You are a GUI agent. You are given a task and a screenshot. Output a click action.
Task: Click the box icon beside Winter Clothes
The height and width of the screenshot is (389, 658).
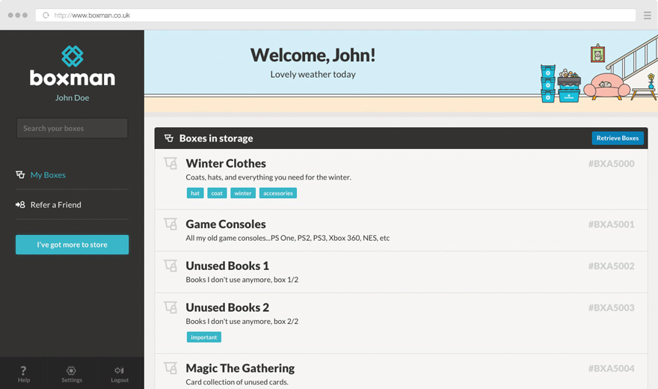[170, 164]
